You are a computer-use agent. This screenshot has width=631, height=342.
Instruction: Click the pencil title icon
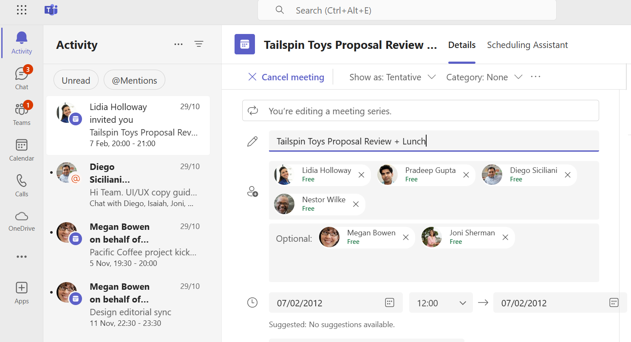[252, 141]
